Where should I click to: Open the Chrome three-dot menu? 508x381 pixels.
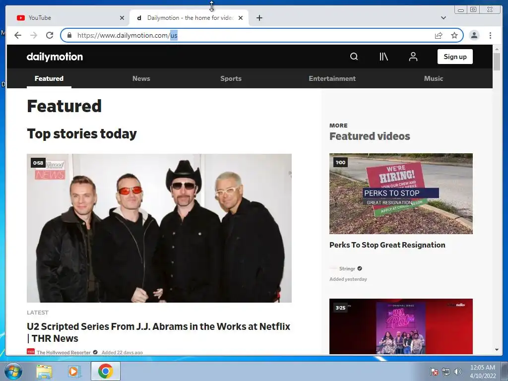point(490,35)
